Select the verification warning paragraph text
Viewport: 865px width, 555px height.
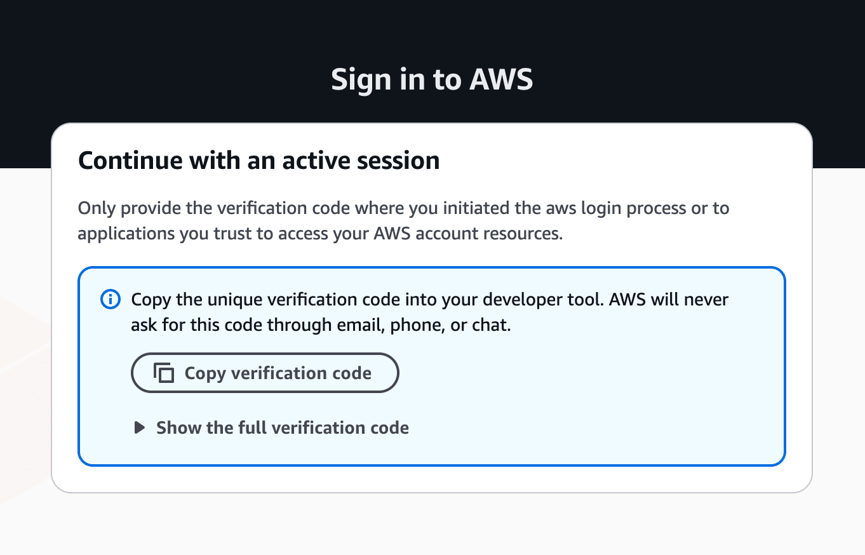[x=429, y=311]
